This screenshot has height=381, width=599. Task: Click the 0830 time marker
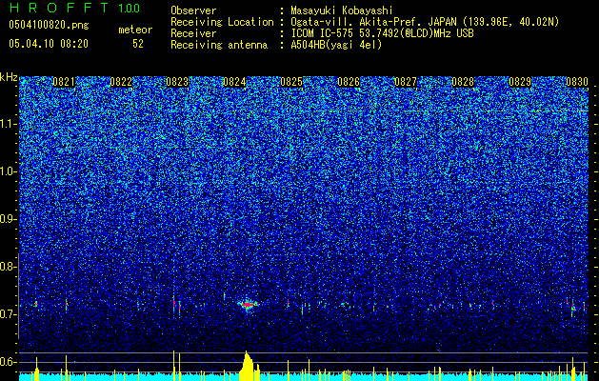pos(577,82)
